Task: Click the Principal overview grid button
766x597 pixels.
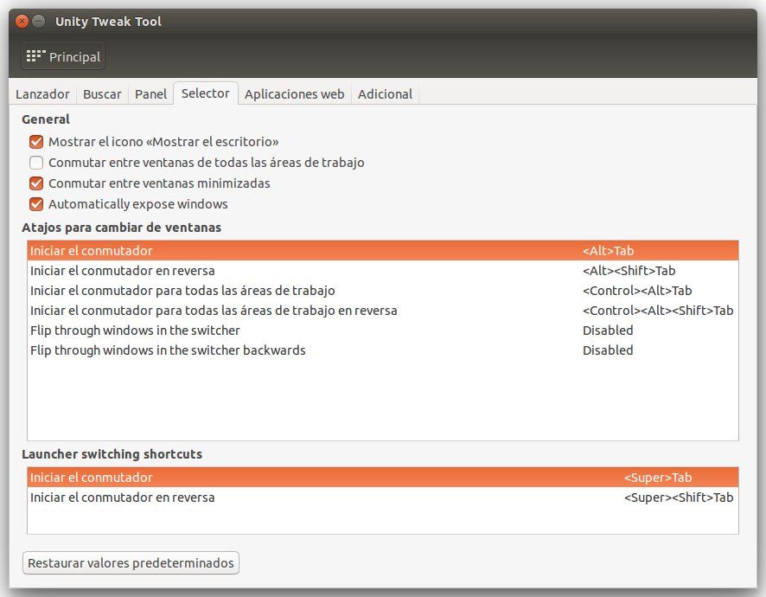Action: tap(63, 56)
